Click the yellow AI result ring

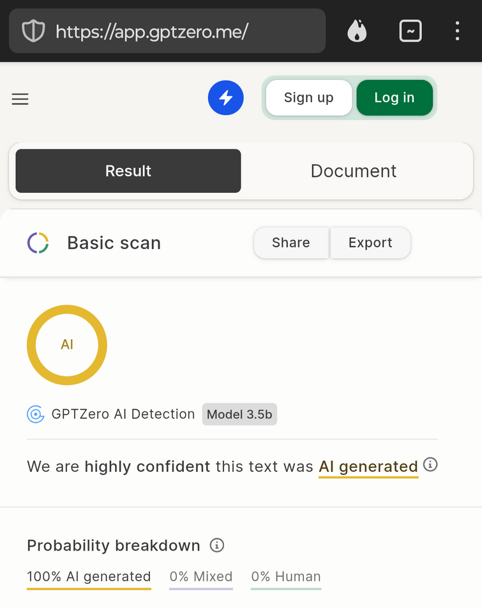(x=67, y=345)
